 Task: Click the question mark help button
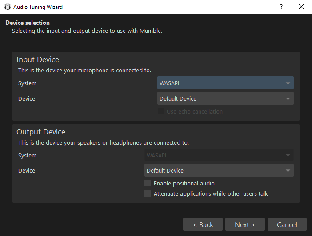click(281, 7)
